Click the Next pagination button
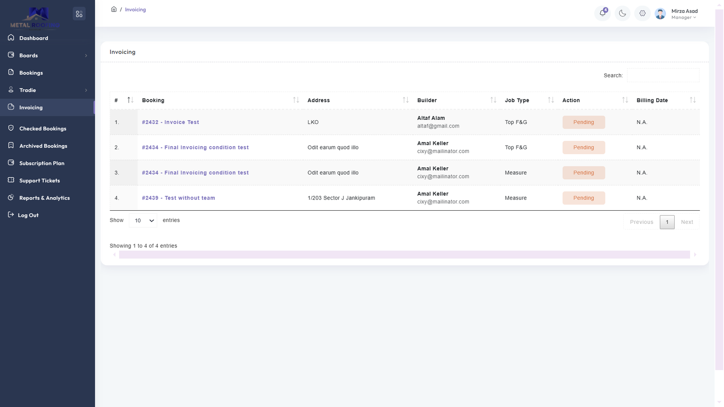Image resolution: width=724 pixels, height=407 pixels. [686, 222]
